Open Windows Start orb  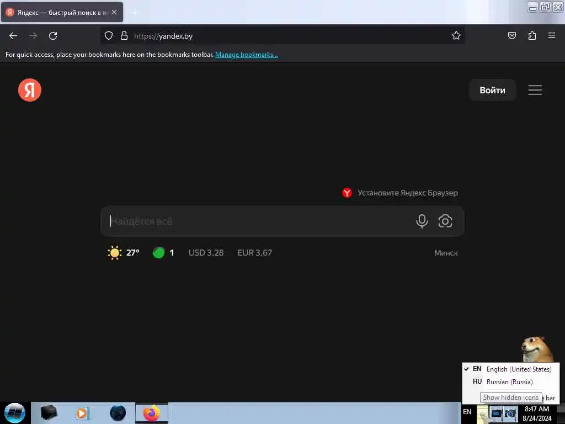pos(15,413)
